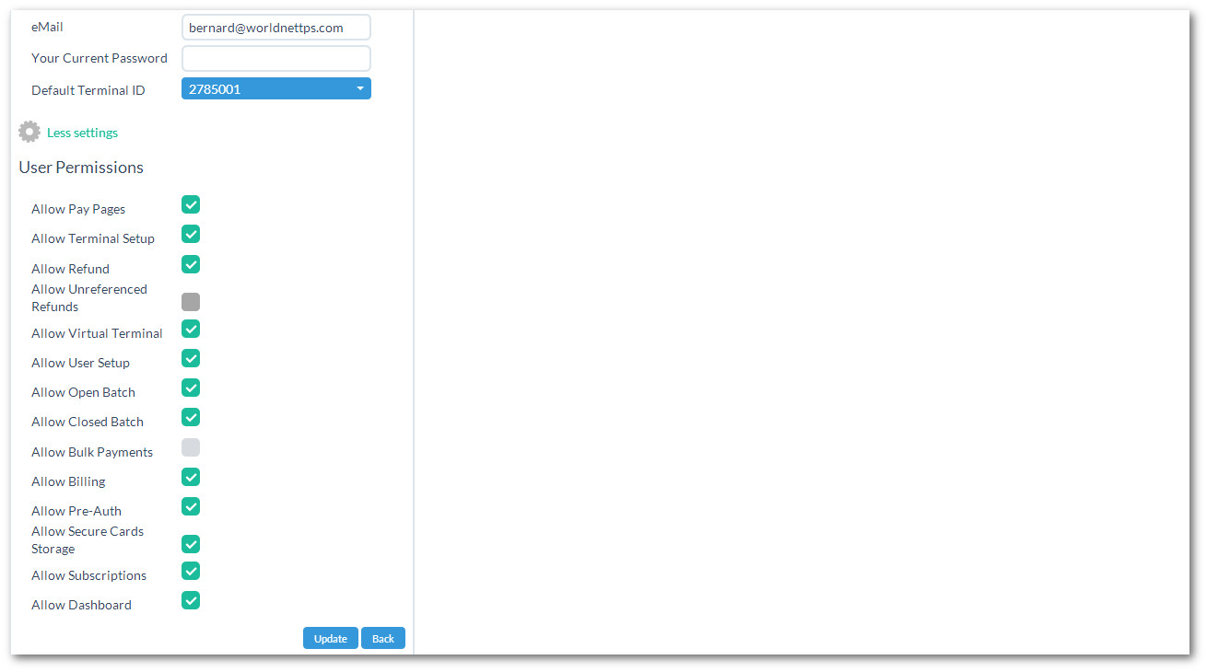Uncheck the Allow Pre-Auth checkbox
Viewport: 1207px width, 672px height.
(191, 506)
